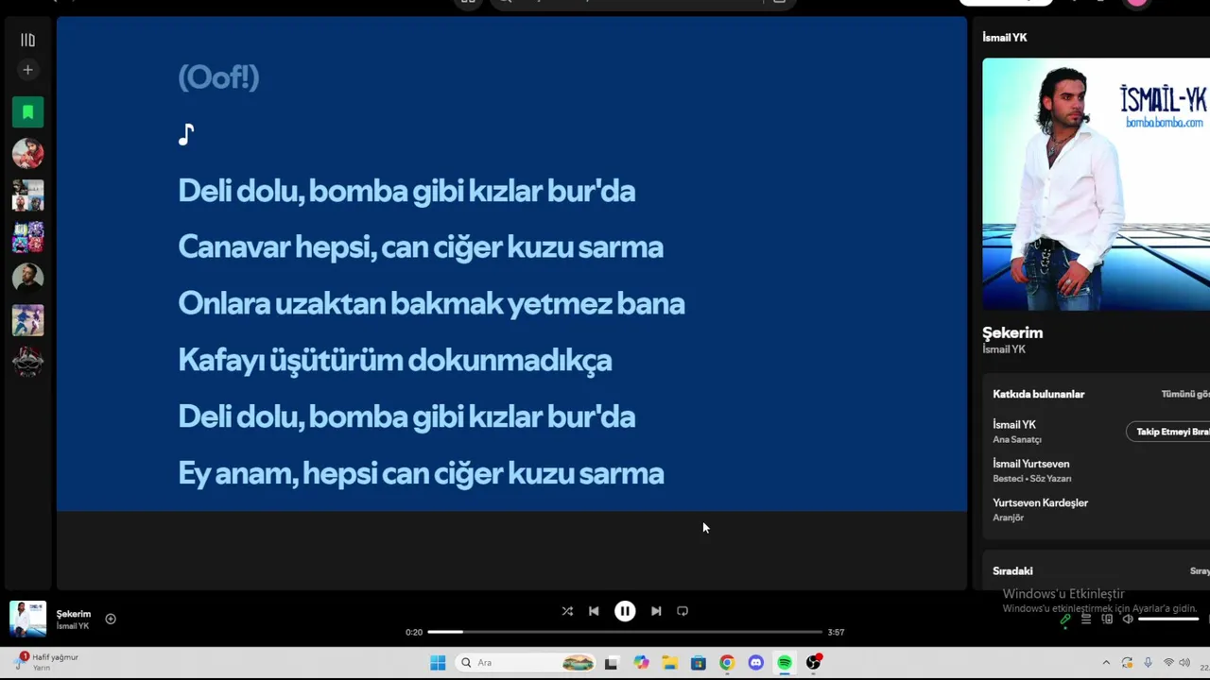1210x680 pixels.
Task: Click the large İsmail YK album artwork
Action: tap(1096, 184)
